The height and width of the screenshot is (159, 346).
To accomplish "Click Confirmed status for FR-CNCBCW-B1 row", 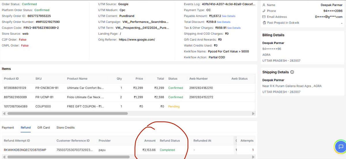I will (x=176, y=88).
